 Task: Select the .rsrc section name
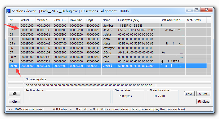point(106,57)
